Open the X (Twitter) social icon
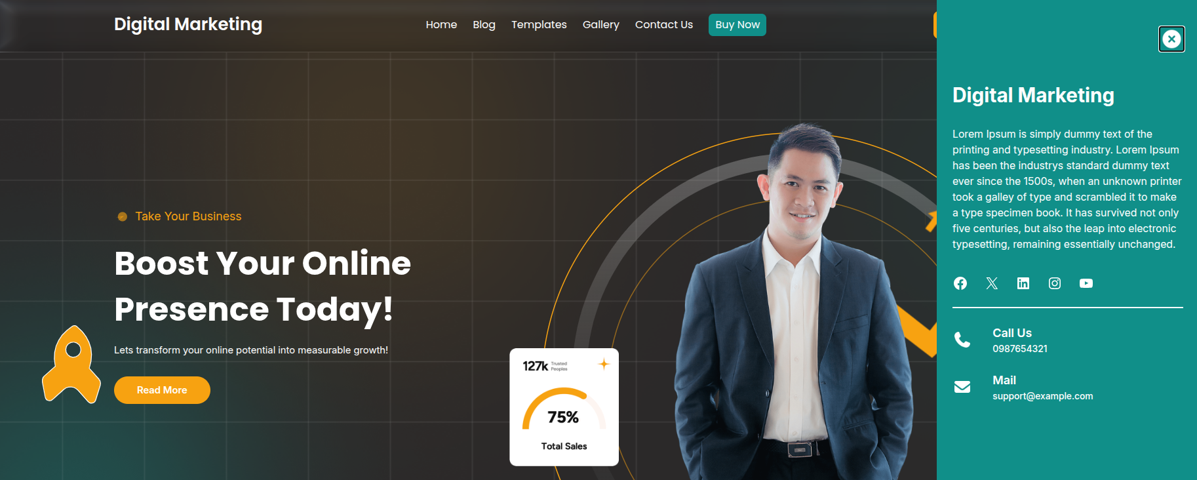 992,283
